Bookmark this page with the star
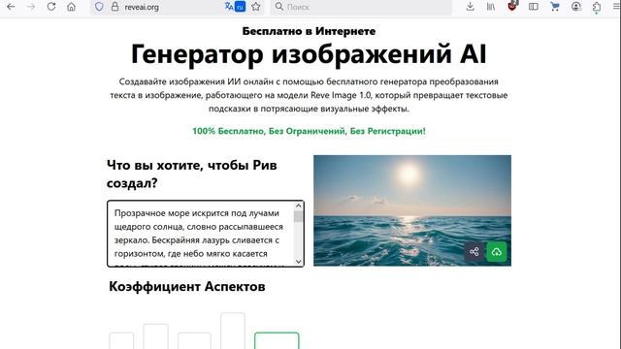Viewport: 621px width, 349px height. [256, 7]
